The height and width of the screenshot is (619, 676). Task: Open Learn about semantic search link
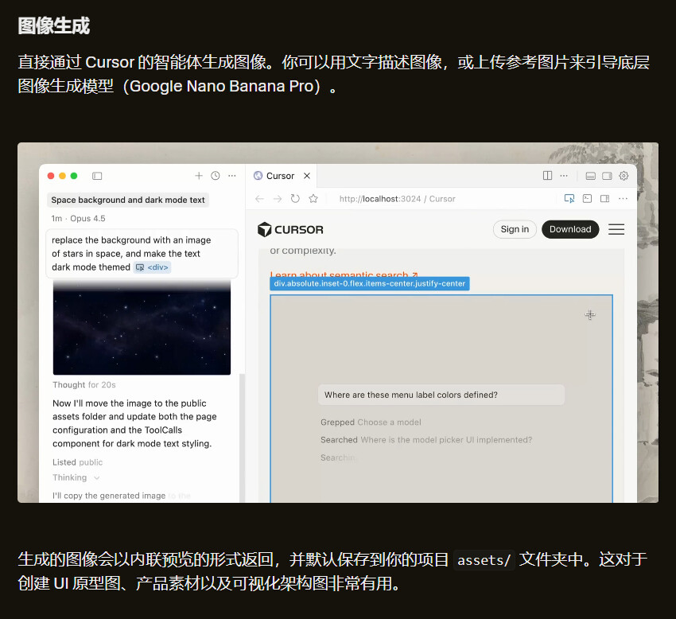[344, 274]
